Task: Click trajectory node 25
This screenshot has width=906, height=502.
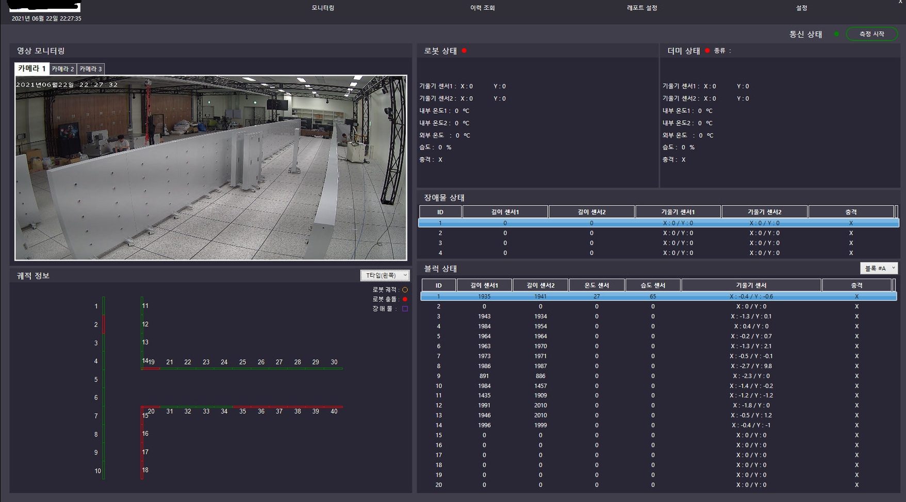Action: coord(242,362)
